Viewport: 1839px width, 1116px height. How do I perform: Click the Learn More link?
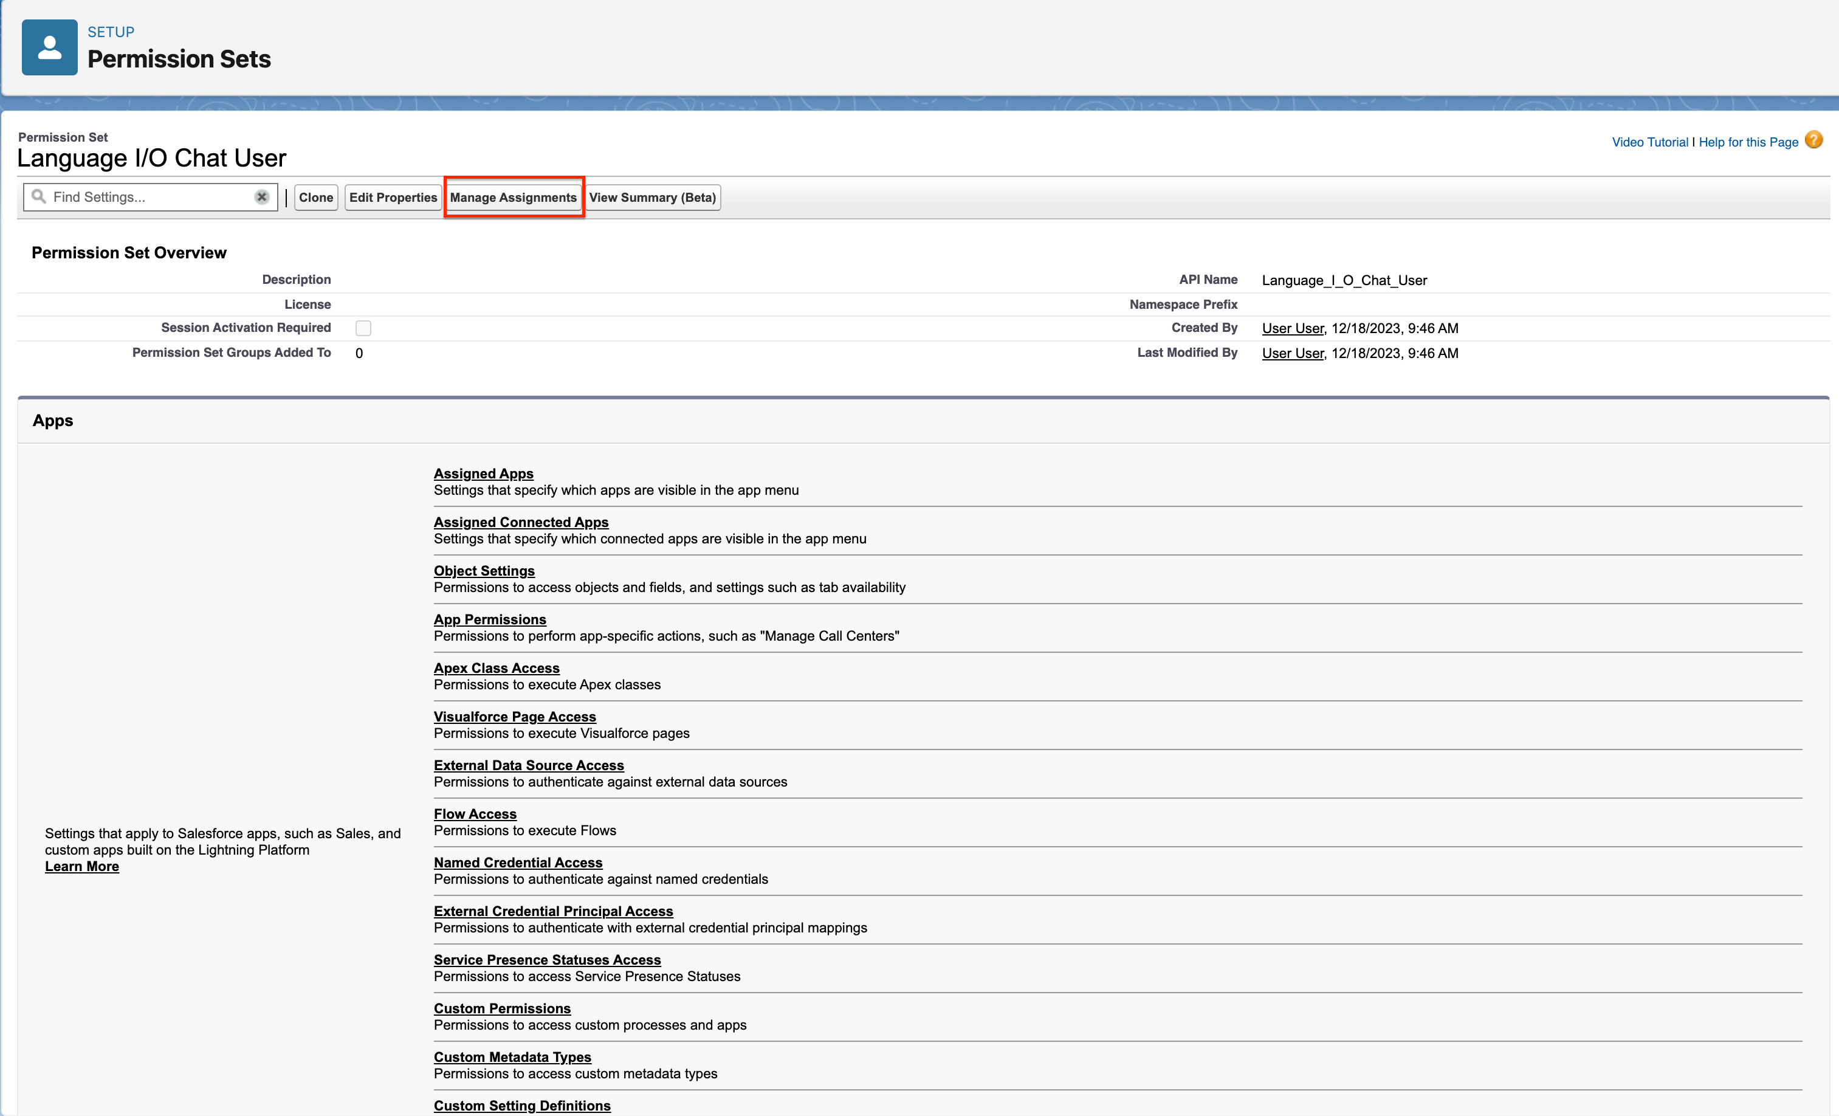(x=81, y=866)
